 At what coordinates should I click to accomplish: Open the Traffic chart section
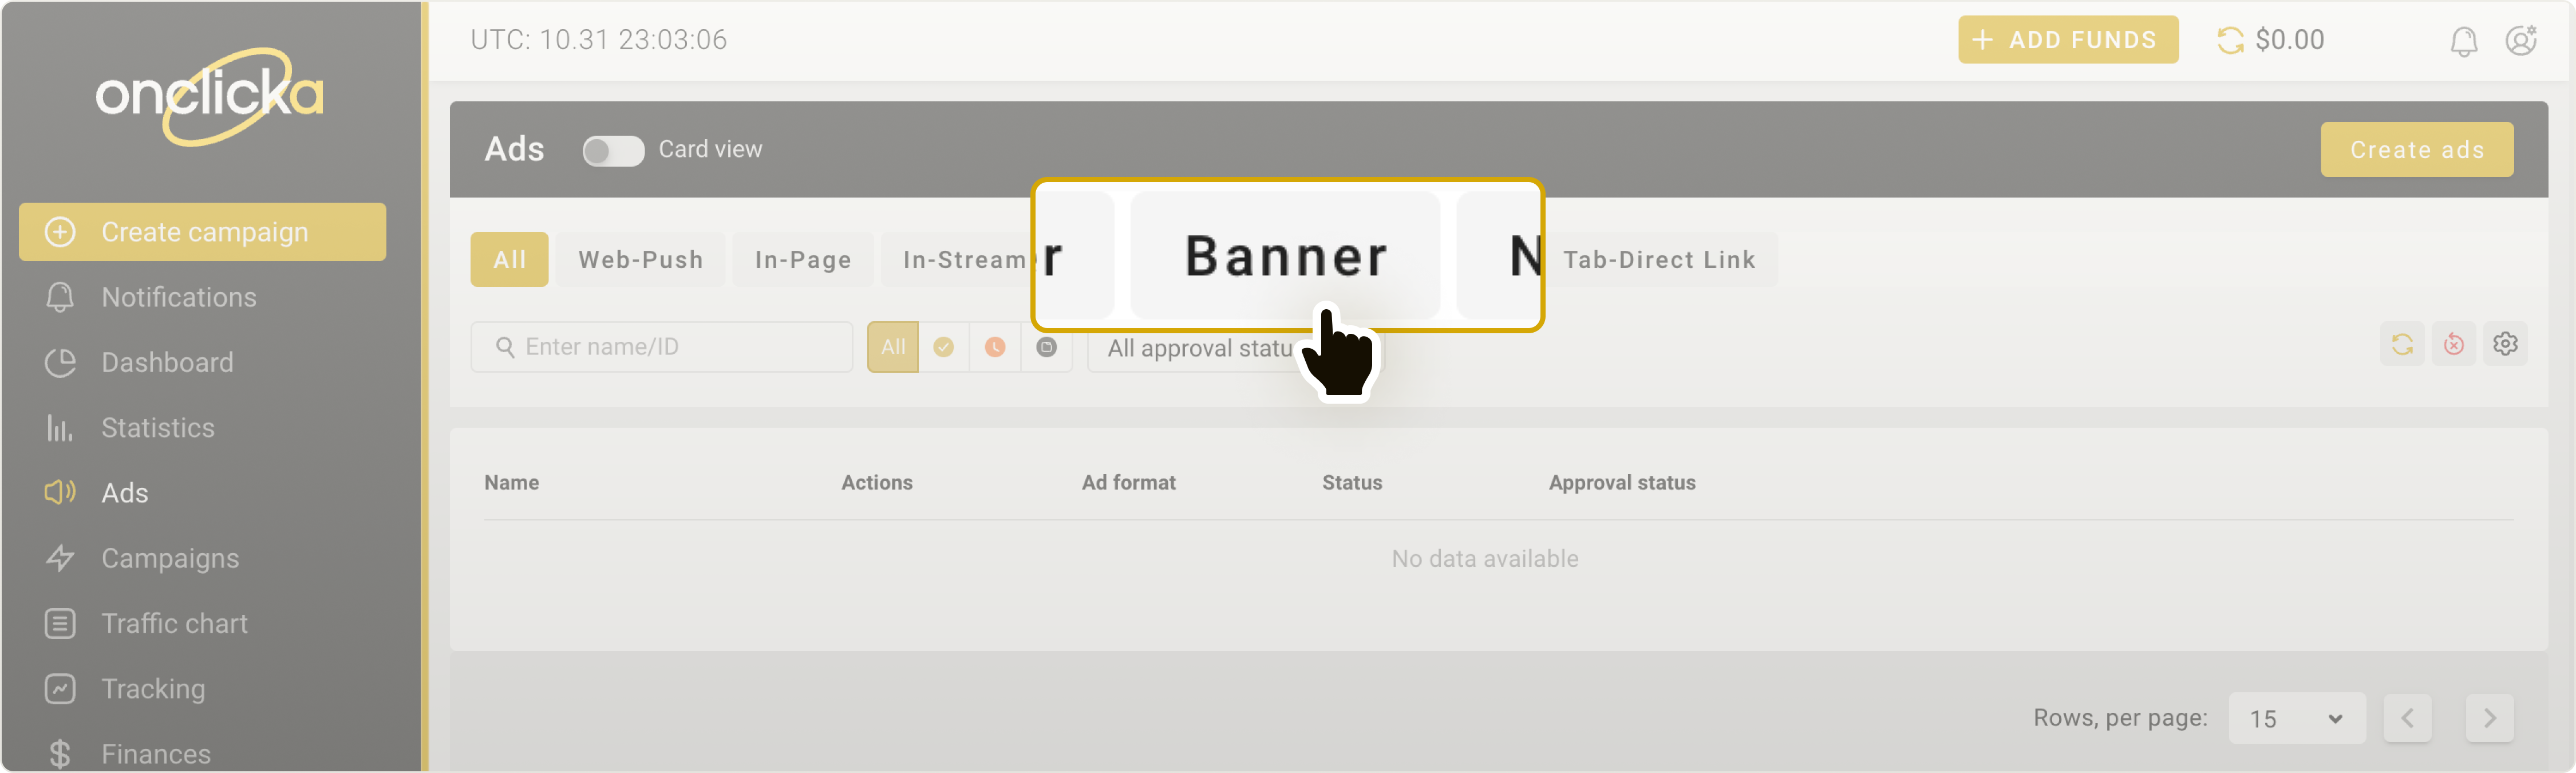(x=60, y=623)
